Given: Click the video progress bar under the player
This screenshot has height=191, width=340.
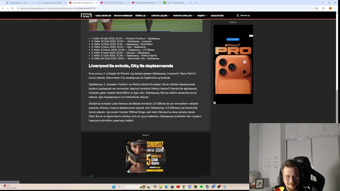Looking at the screenshot, I should [146, 31].
